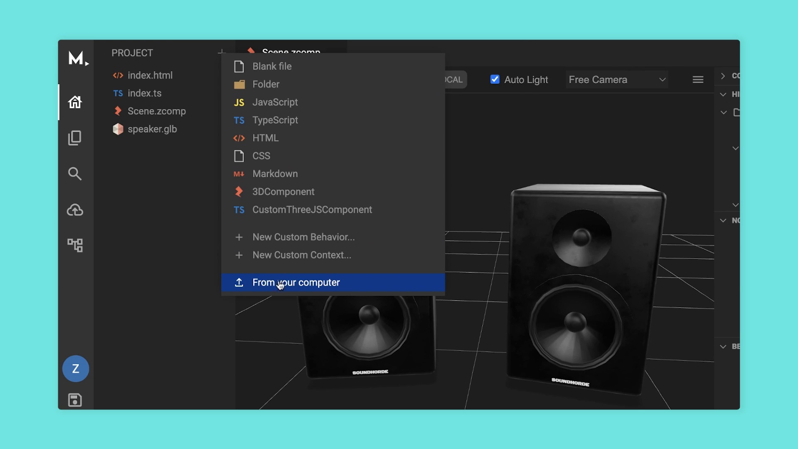Open the Home sidebar icon

tap(75, 102)
